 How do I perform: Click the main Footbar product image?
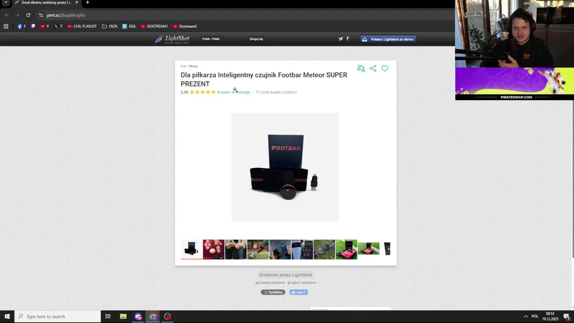pyautogui.click(x=285, y=167)
